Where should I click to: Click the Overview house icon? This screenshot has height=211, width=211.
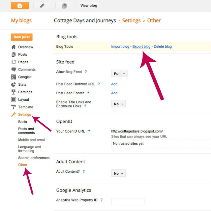tap(14, 47)
